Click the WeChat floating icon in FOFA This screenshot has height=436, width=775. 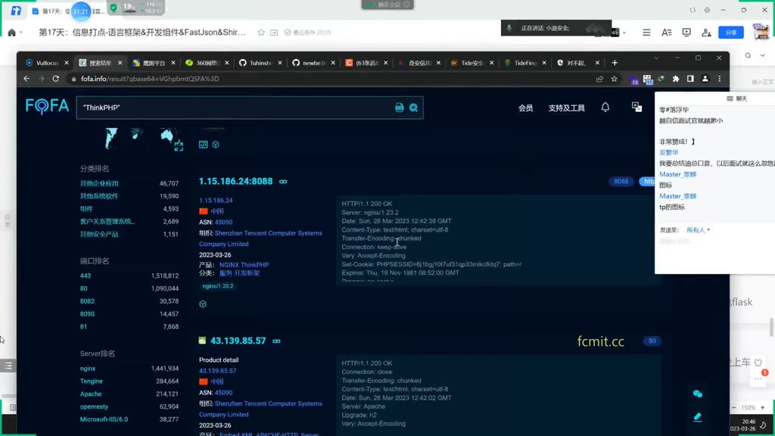[697, 394]
